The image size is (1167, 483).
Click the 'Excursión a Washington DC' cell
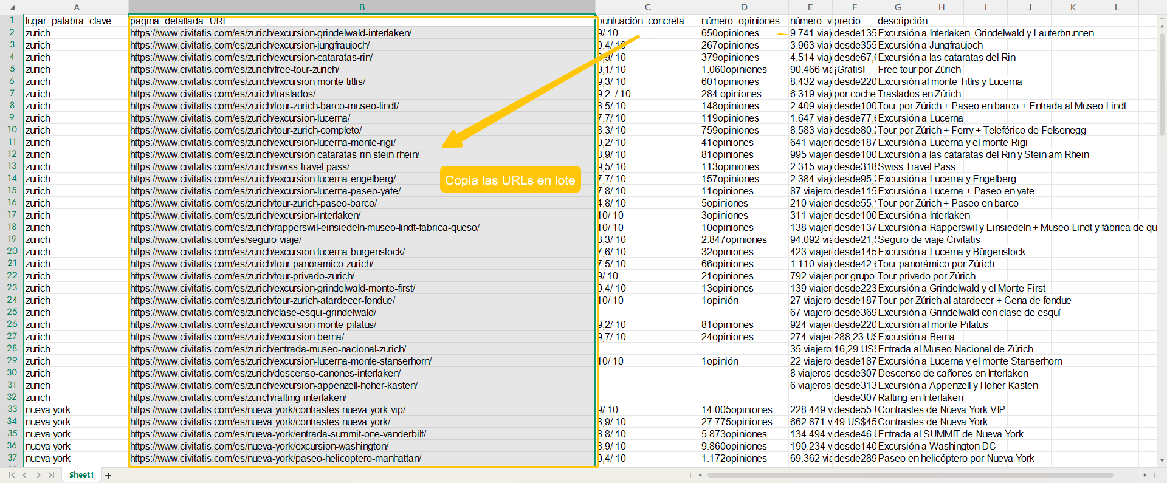click(937, 446)
